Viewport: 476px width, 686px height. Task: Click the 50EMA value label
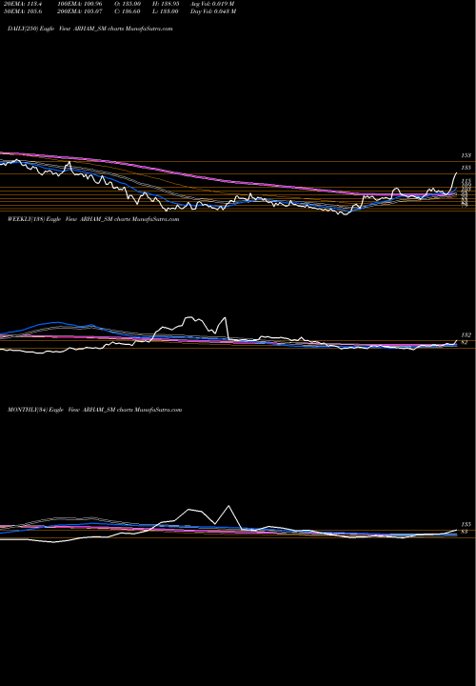(x=22, y=11)
